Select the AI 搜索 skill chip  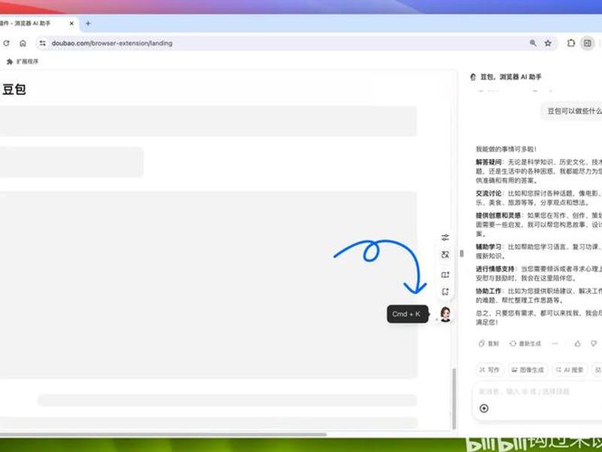(570, 370)
